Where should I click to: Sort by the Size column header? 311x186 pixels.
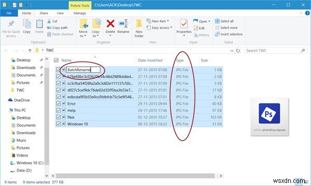coord(204,60)
